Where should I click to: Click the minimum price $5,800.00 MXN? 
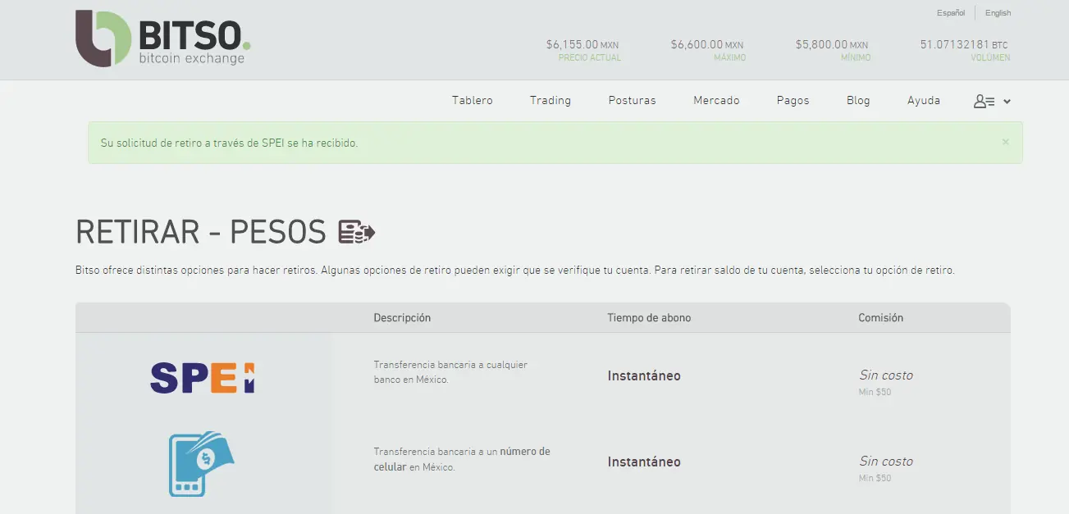coord(832,44)
